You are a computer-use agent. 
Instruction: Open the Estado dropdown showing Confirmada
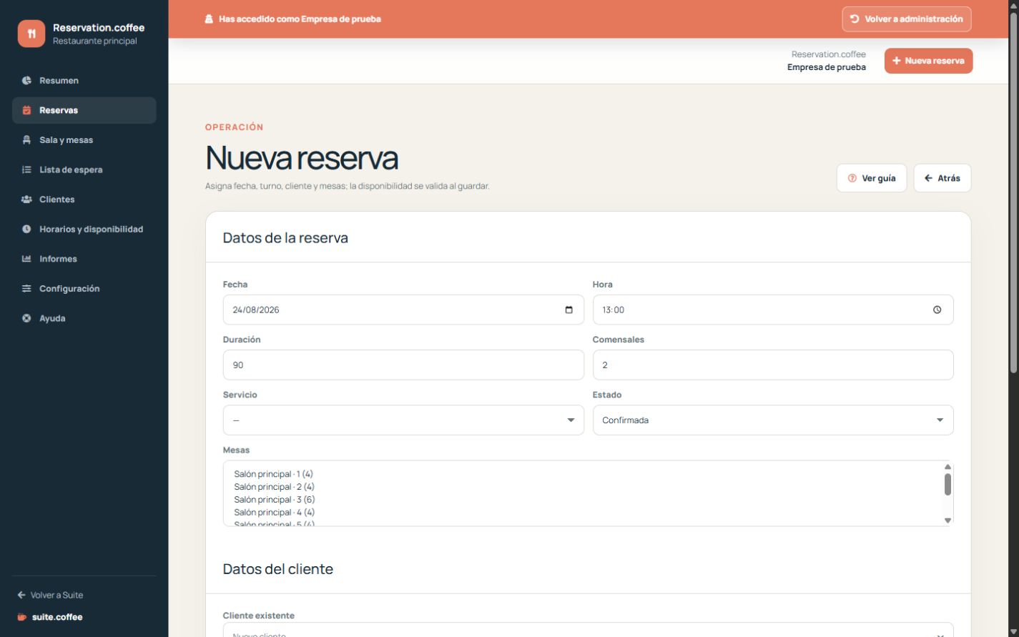click(773, 420)
